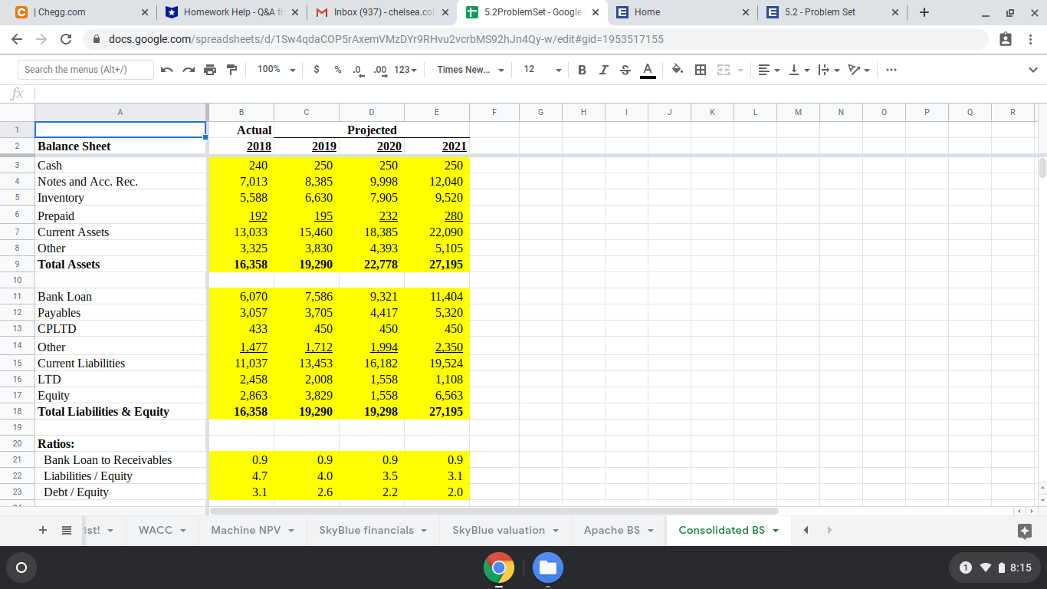Viewport: 1047px width, 589px height.
Task: Switch to the 5.2 - Problem Set browser tab
Action: click(x=834, y=12)
